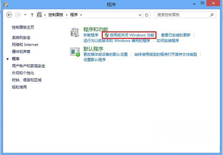The width and height of the screenshot is (223, 155).
Task: Click the 程序和功能 icon
Action: (75, 32)
